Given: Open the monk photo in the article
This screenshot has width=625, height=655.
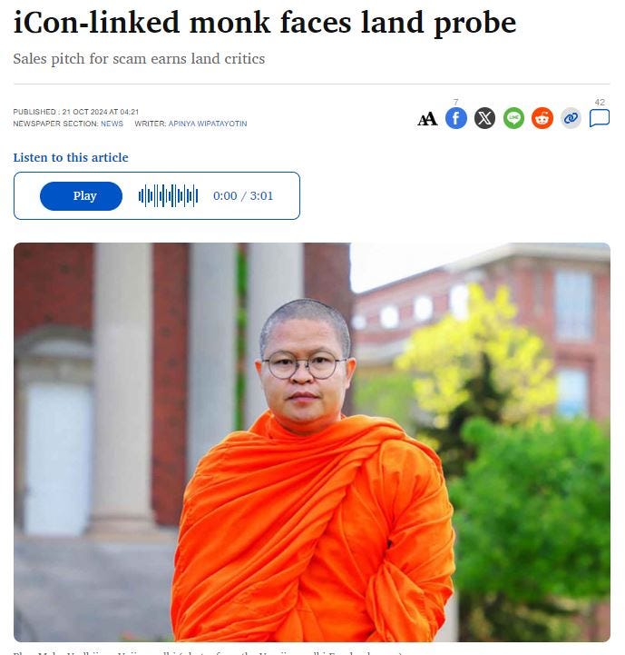Looking at the screenshot, I should [312, 442].
